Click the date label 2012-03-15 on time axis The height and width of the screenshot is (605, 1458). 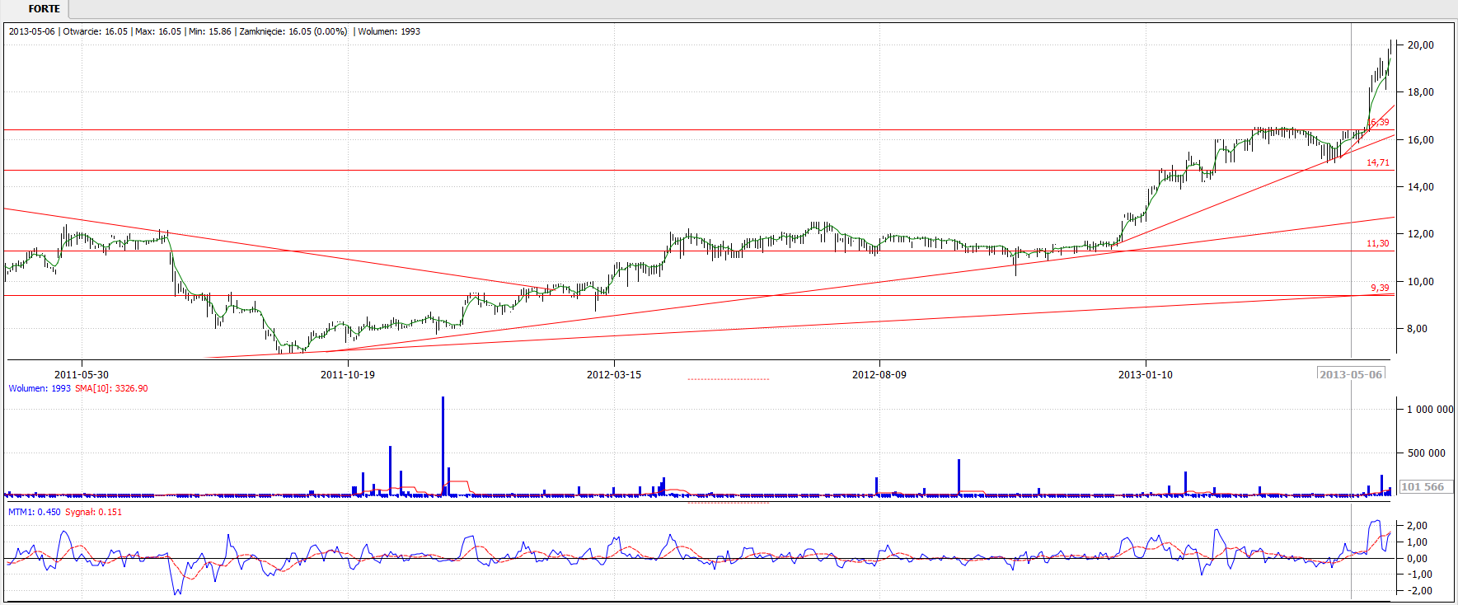pos(614,375)
